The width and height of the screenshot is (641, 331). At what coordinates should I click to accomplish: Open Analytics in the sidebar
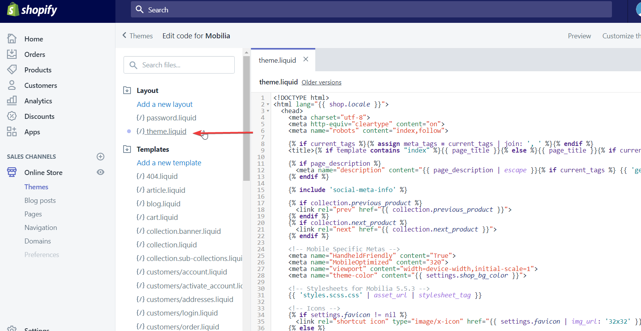coord(38,101)
